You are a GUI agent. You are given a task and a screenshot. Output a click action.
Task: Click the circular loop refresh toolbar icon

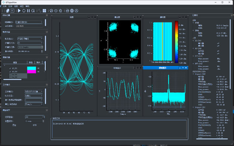coord(24,11)
